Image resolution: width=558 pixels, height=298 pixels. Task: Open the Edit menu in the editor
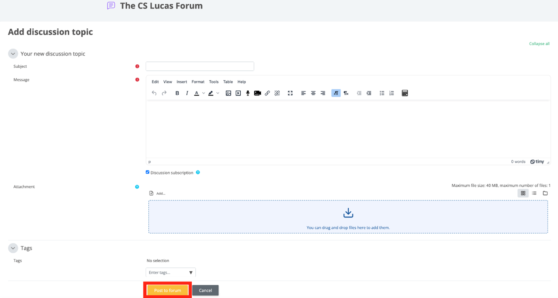155,82
